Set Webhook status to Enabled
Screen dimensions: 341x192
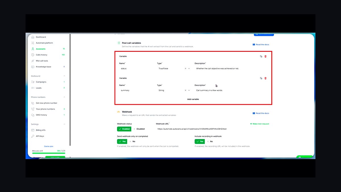point(124,129)
